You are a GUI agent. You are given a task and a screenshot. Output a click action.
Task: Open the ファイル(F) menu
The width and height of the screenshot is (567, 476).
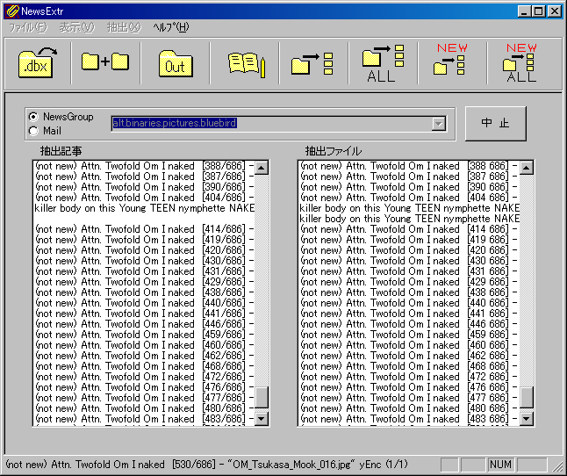[x=28, y=27]
